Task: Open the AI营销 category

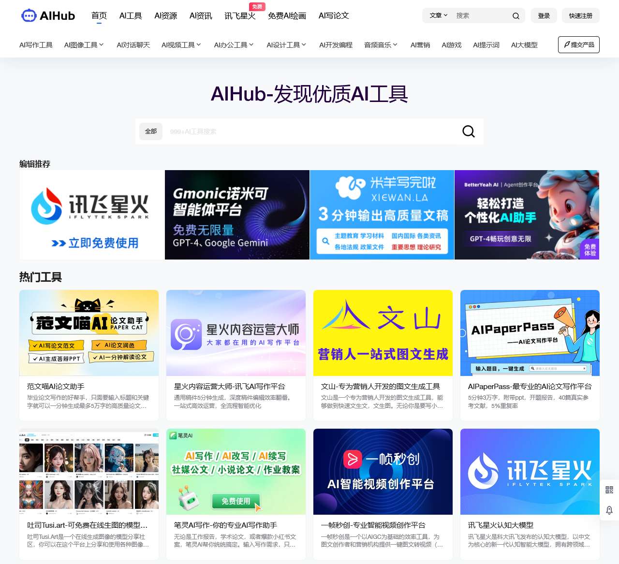Action: tap(420, 45)
